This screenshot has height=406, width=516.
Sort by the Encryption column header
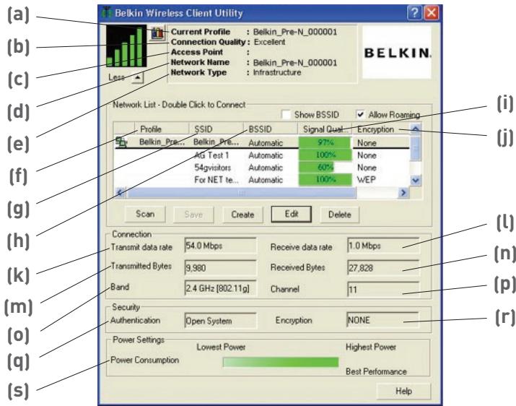click(381, 129)
